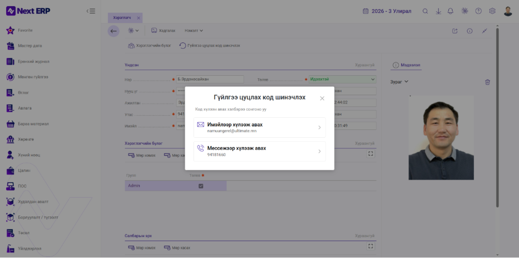
Task: Open the Цалин wallet module
Action: click(24, 170)
